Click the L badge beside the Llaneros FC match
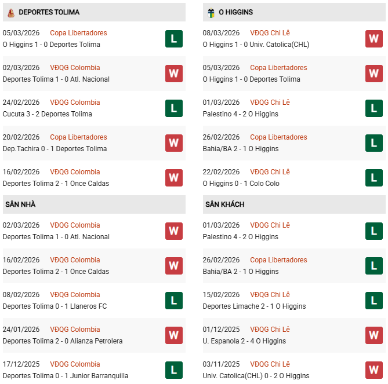 [173, 301]
